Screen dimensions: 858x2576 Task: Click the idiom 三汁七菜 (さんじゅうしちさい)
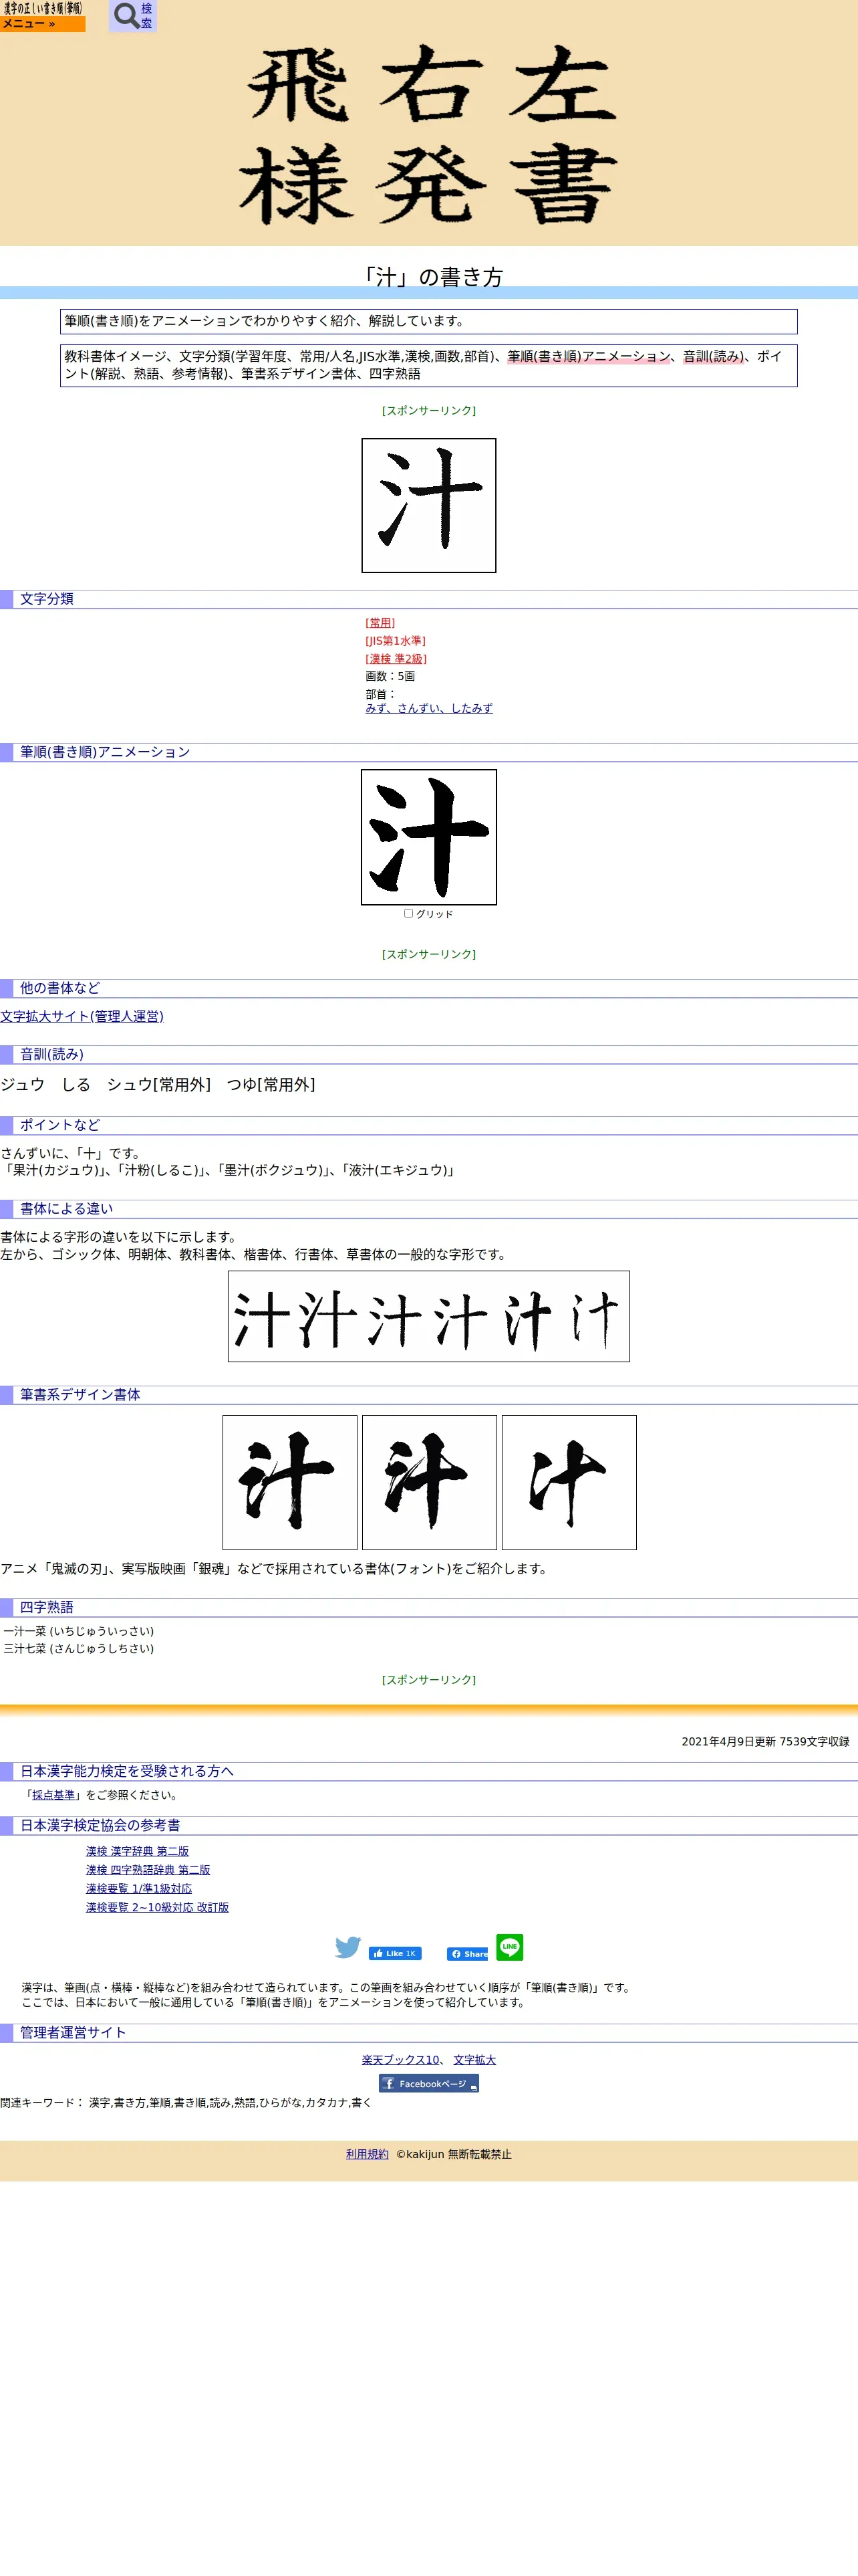tap(79, 1649)
